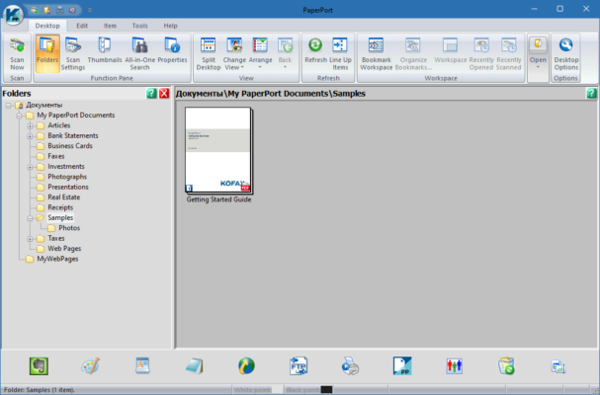
Task: Select the Photographs folder
Action: click(x=67, y=177)
